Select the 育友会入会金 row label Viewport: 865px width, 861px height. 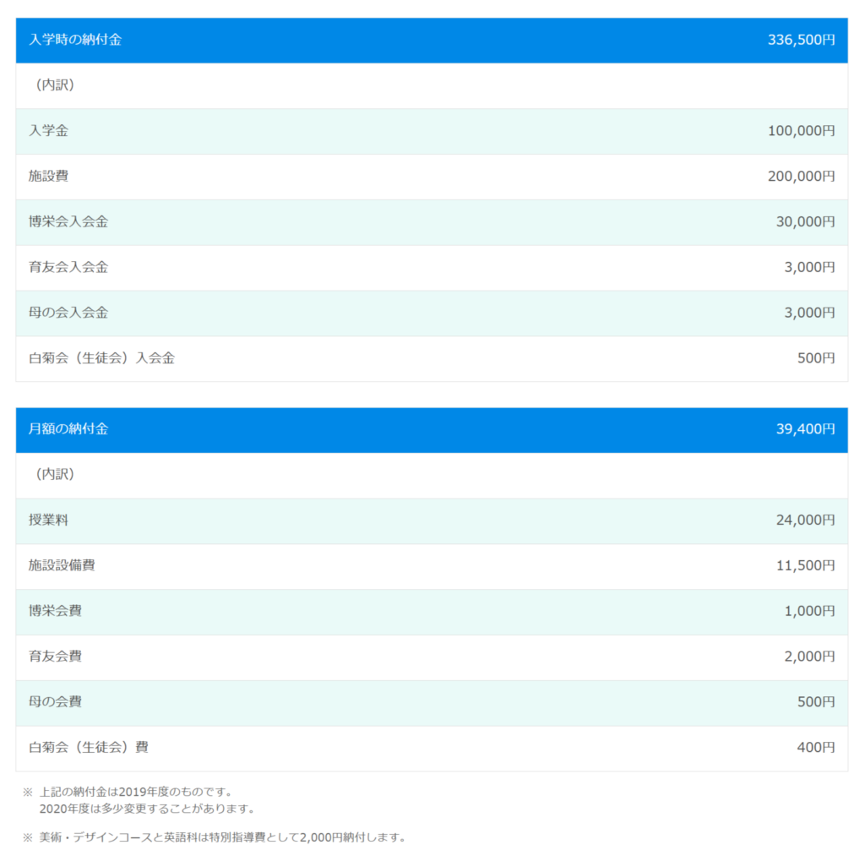tap(68, 268)
